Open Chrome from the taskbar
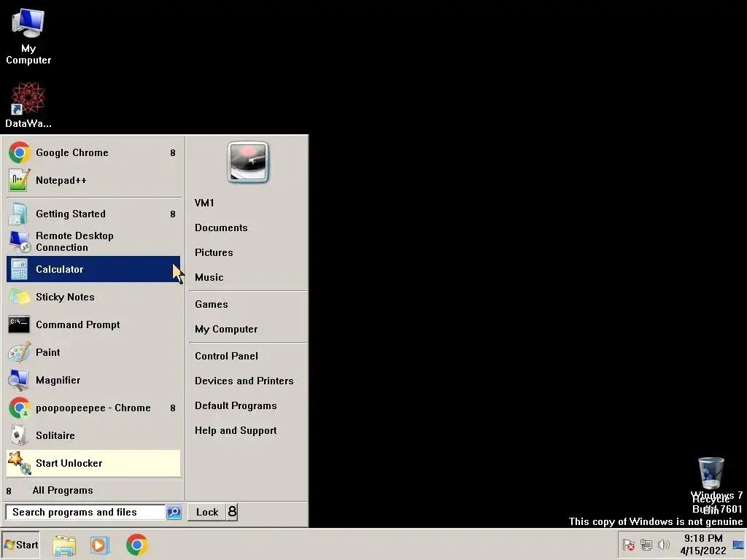Image resolution: width=747 pixels, height=560 pixels. [136, 545]
